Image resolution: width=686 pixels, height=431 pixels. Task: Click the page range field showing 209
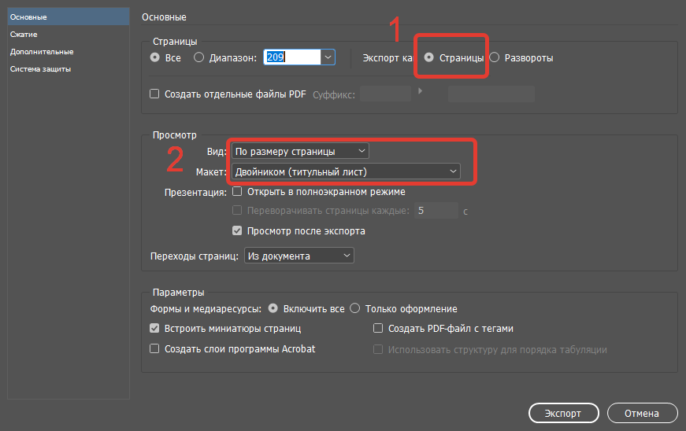point(292,57)
